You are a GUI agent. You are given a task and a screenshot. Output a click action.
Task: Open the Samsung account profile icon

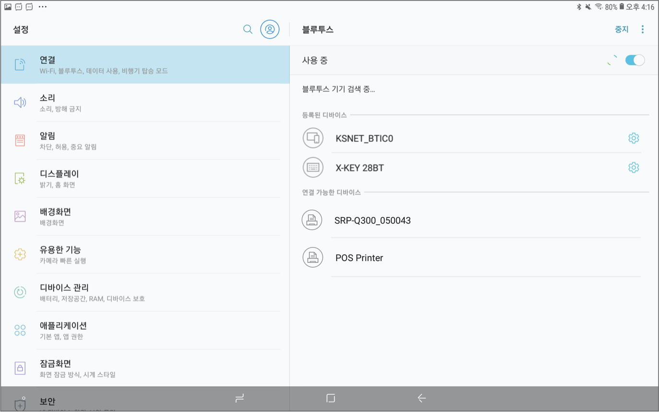pos(270,29)
